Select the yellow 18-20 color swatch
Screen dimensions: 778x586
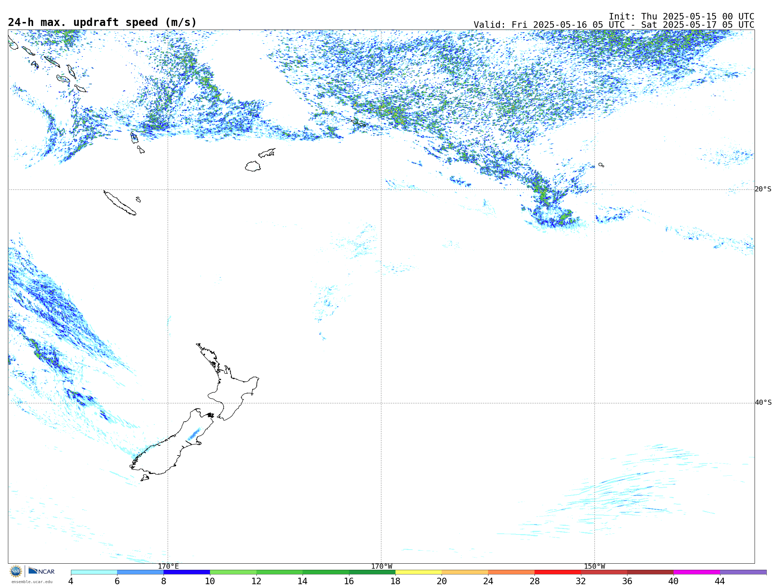[419, 572]
